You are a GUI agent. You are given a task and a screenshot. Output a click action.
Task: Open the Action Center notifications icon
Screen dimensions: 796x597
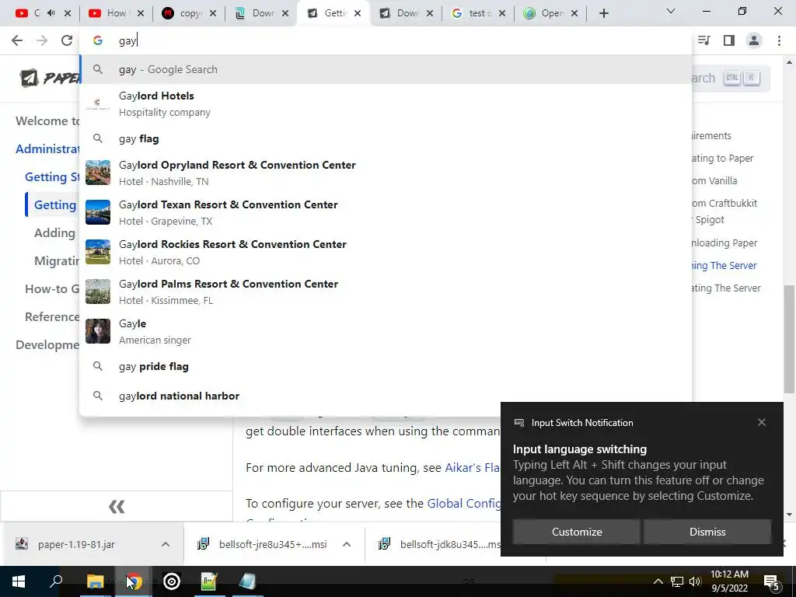(x=772, y=583)
